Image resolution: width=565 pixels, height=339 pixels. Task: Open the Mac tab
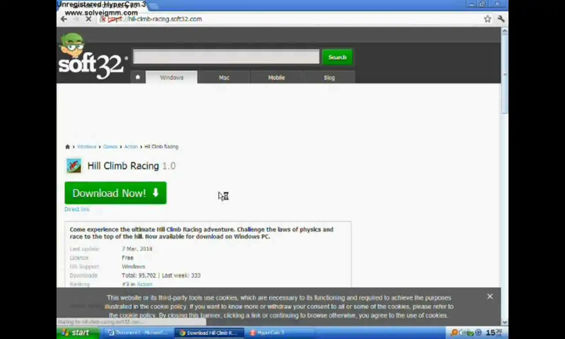[224, 77]
